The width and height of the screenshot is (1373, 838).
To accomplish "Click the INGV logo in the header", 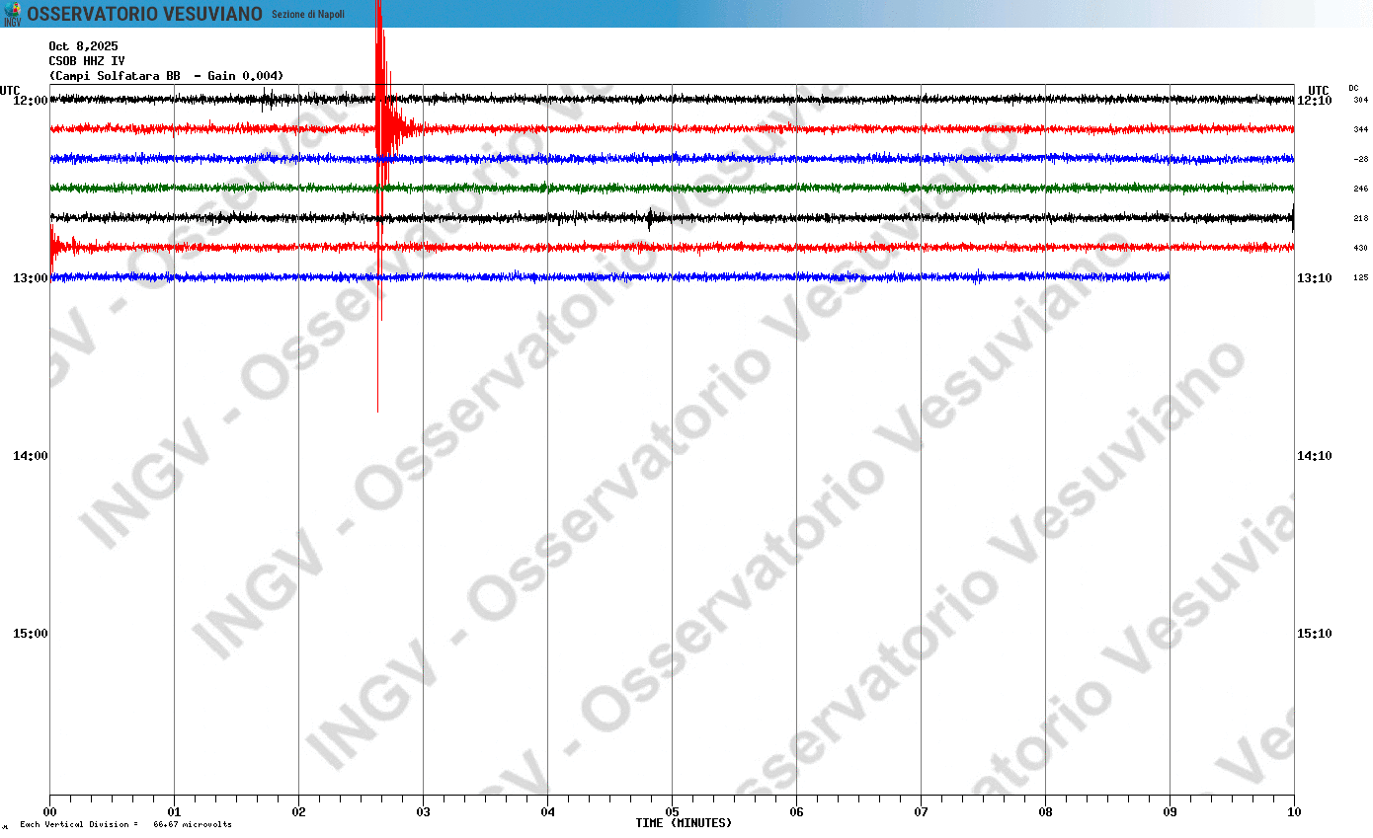I will pyautogui.click(x=12, y=14).
